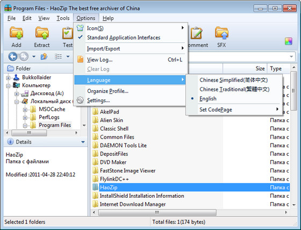Click the Folder panel header icon

coord(10,68)
